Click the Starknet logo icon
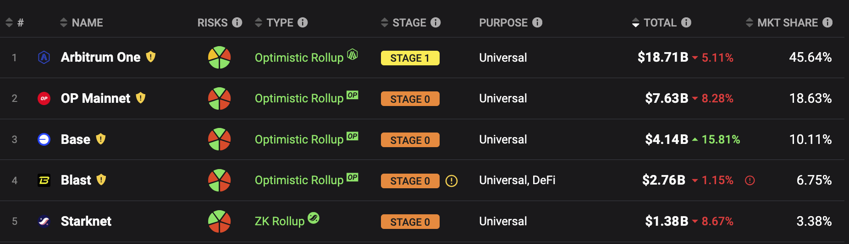Screen dimensions: 849x244 point(44,222)
